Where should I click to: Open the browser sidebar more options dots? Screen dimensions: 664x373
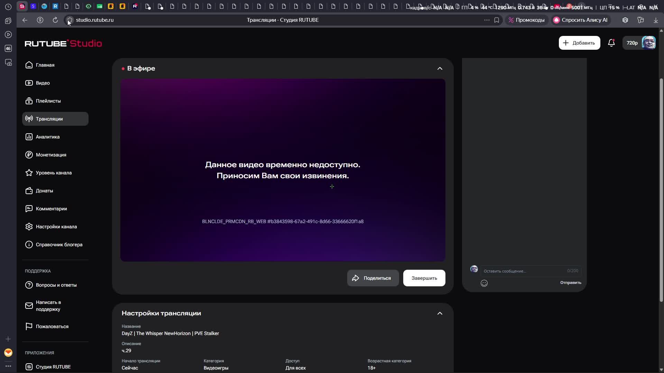8,366
